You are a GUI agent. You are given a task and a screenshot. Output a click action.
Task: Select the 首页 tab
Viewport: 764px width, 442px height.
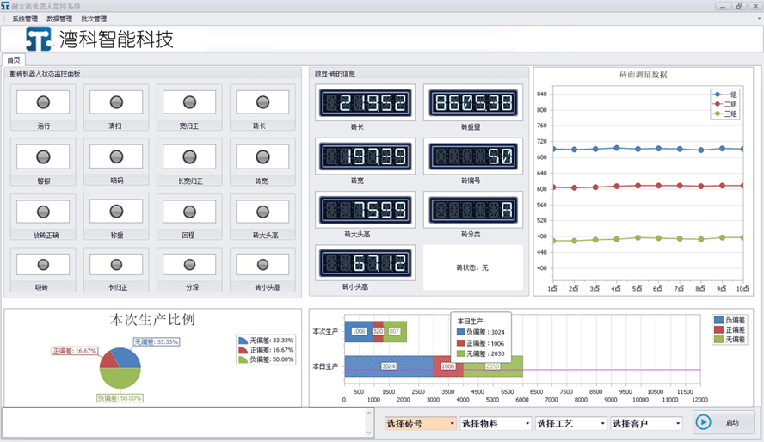14,60
